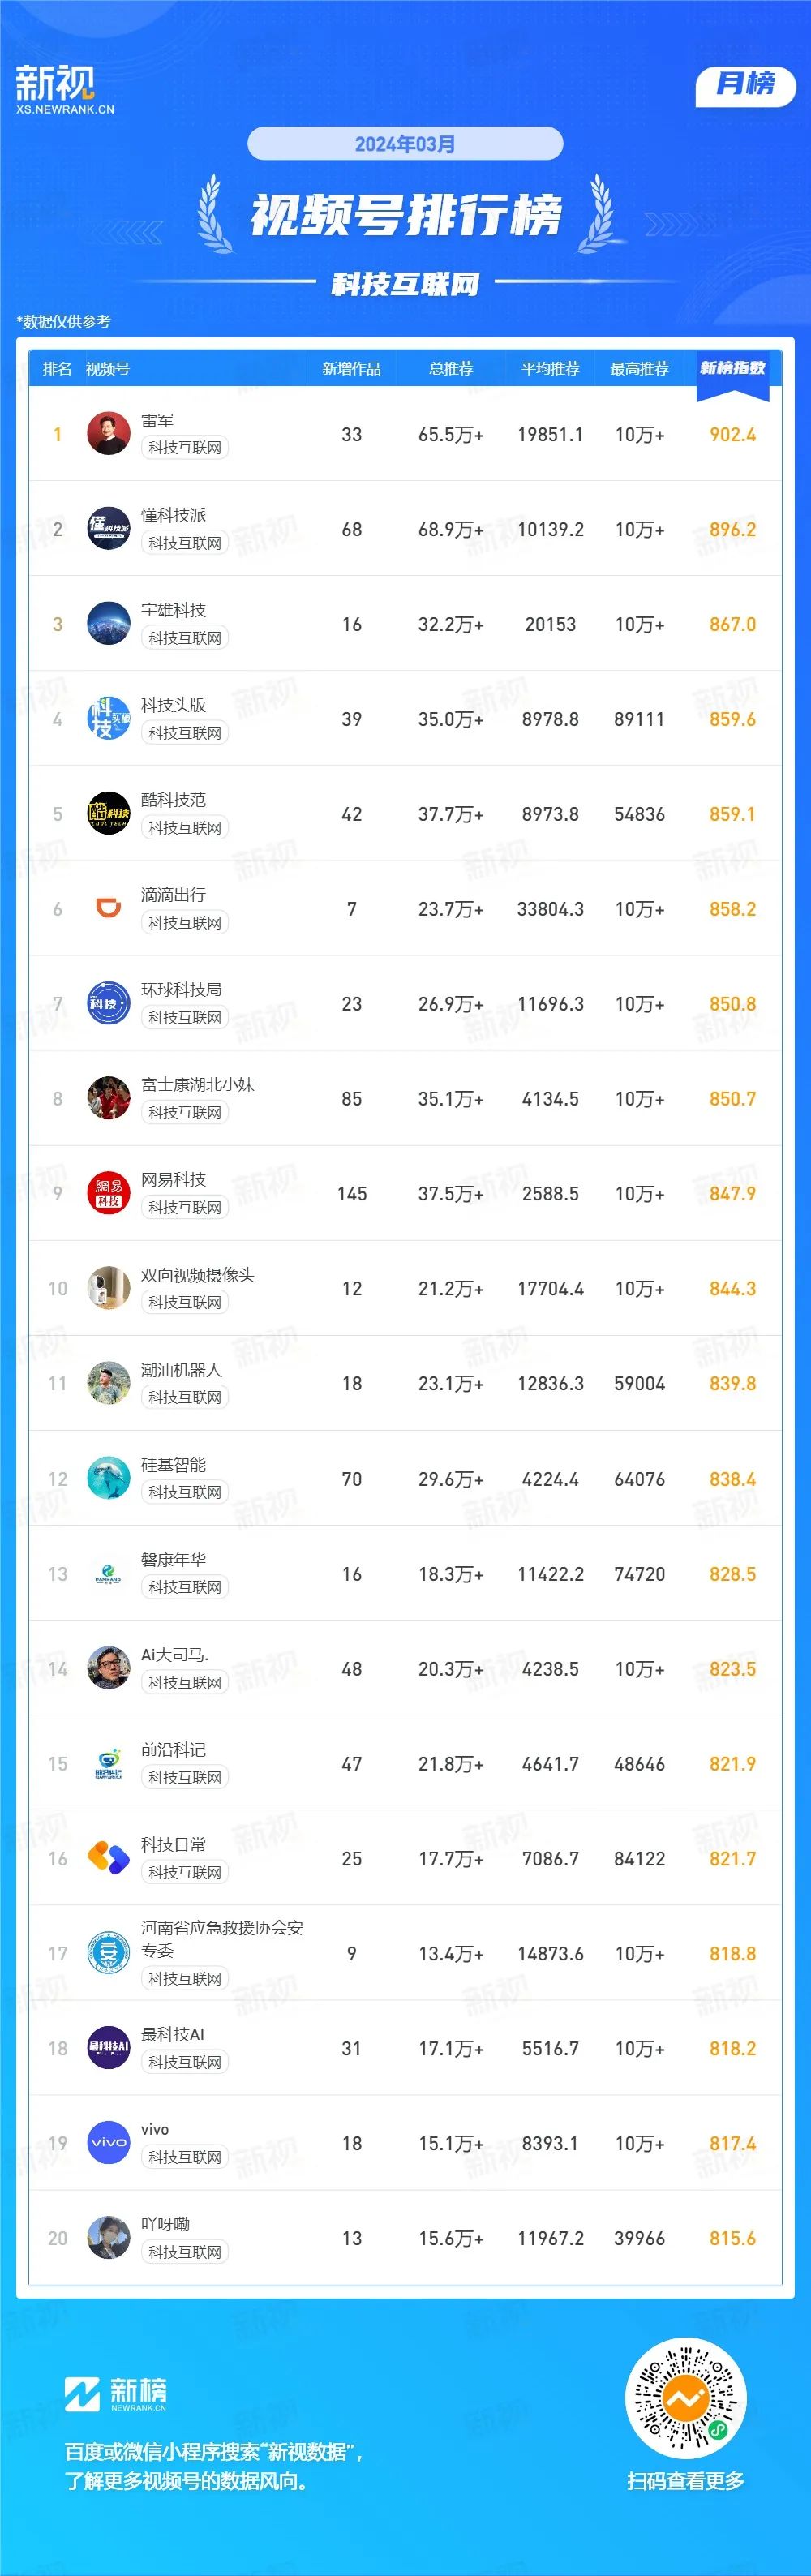The image size is (811, 2576).
Task: Click the 总推荐 column header
Action: click(451, 369)
